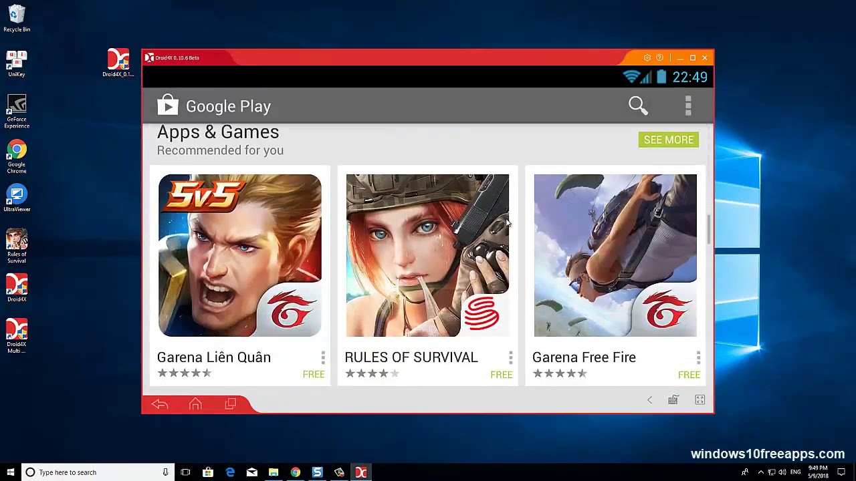
Task: Tap Android home button in Droid4X
Action: click(x=195, y=404)
